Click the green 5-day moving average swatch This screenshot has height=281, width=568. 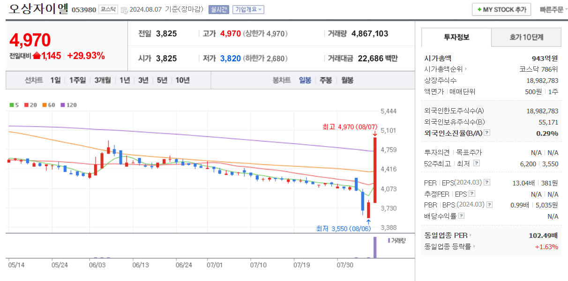click(x=11, y=105)
